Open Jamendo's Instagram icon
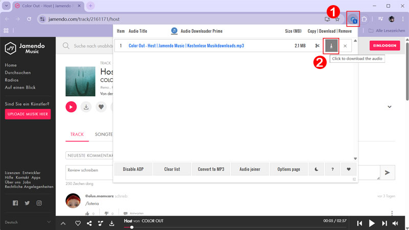 coord(39,203)
